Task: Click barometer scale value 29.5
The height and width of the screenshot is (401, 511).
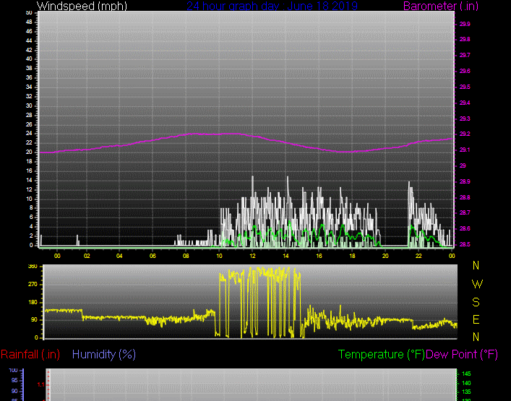Action: (465, 87)
